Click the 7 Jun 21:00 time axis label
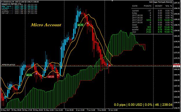Screen dimensions: 181x112 91,110
